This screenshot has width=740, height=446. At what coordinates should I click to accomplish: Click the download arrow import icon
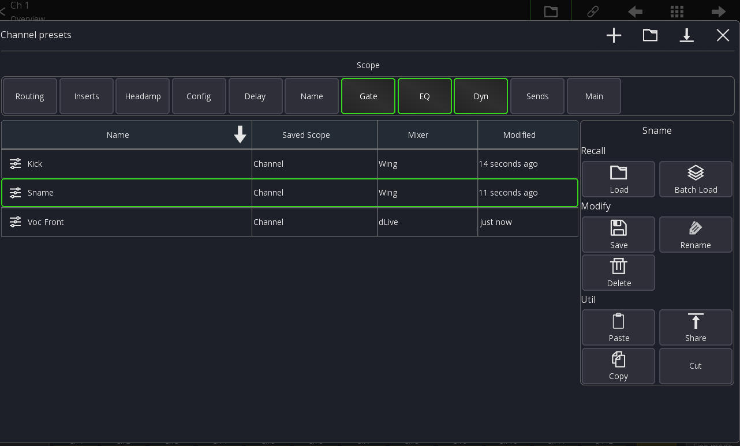pyautogui.click(x=686, y=36)
